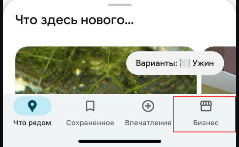Open the Сохраненное tab label
The height and width of the screenshot is (147, 239).
pos(90,123)
